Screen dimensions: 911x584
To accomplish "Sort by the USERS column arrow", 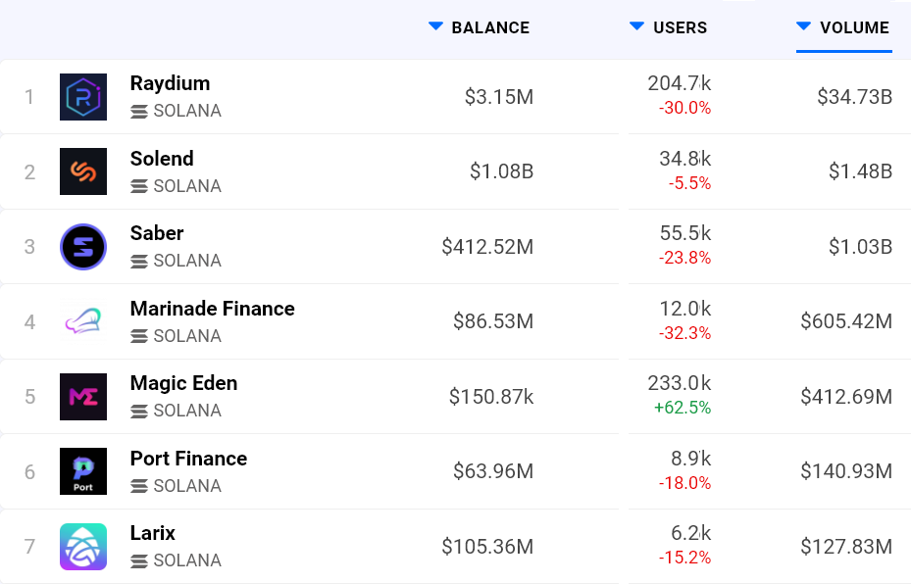I will [637, 26].
